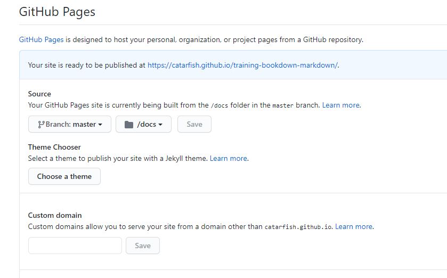The image size is (447, 278).
Task: Click the git branch icon in Source
Action: (x=41, y=124)
